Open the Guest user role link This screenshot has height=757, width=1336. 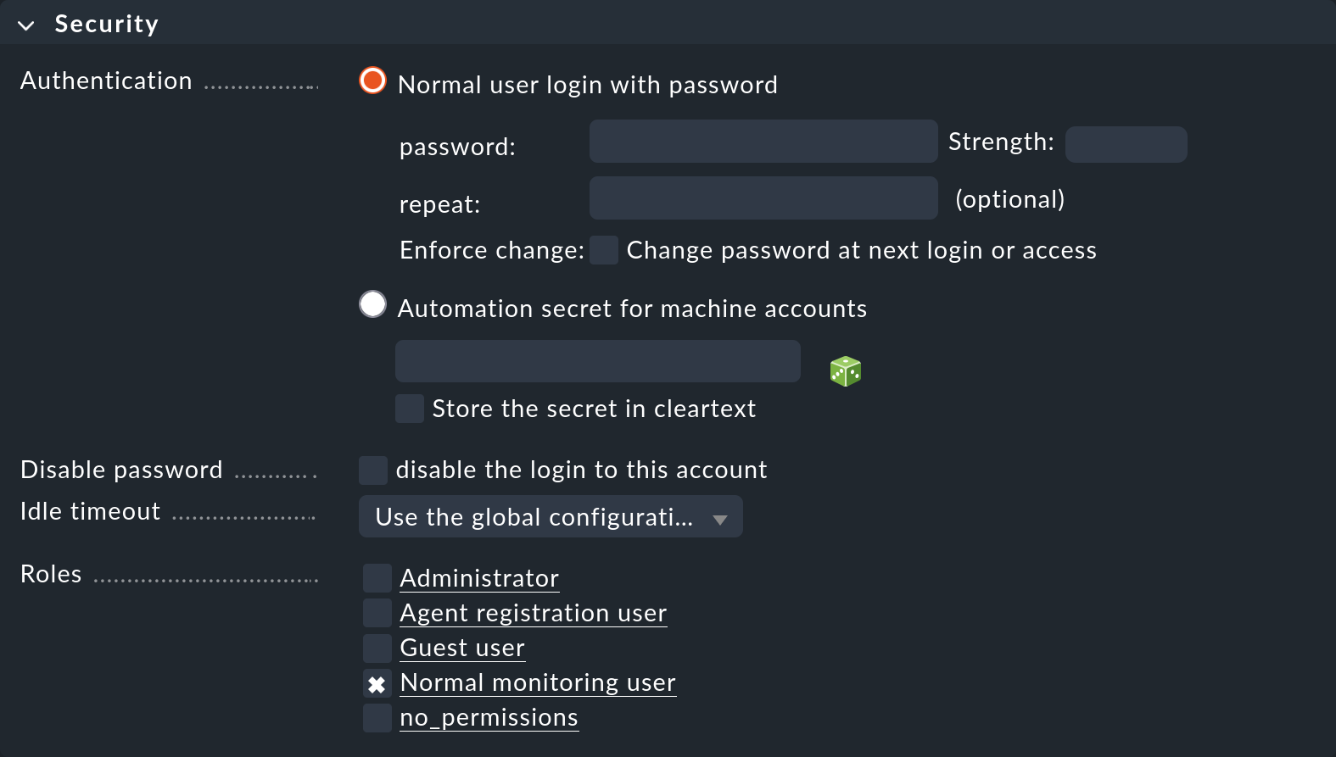pyautogui.click(x=461, y=647)
